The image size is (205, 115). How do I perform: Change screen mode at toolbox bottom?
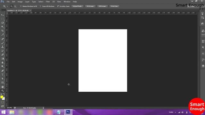pyautogui.click(x=3, y=106)
